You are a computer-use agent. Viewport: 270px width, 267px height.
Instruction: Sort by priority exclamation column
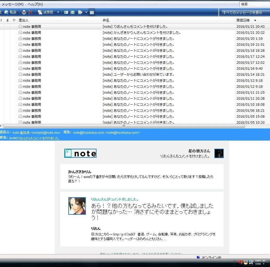tap(1, 20)
